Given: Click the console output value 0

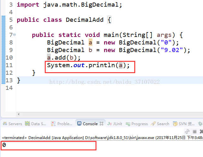Looking at the screenshot, I should (4, 145).
